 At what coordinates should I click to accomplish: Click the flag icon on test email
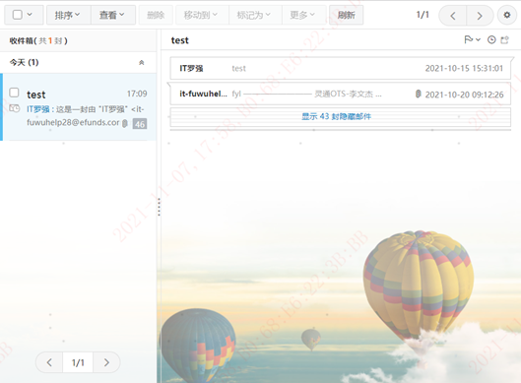coord(468,39)
